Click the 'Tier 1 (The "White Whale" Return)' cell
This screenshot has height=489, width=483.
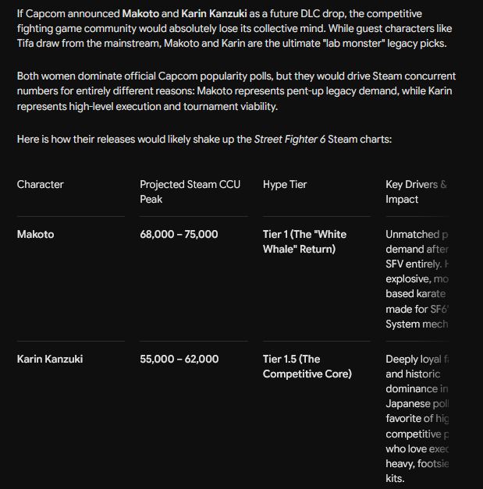(x=304, y=242)
